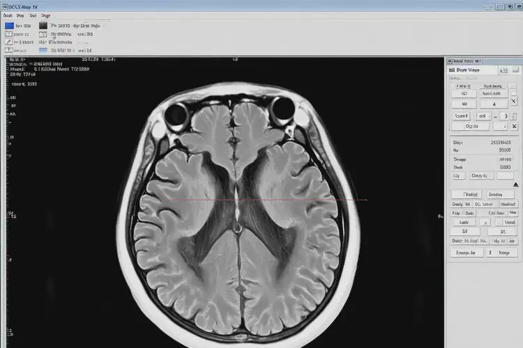Click the wide bottom-left button in the side panel
The width and height of the screenshot is (523, 348).
click(x=466, y=253)
